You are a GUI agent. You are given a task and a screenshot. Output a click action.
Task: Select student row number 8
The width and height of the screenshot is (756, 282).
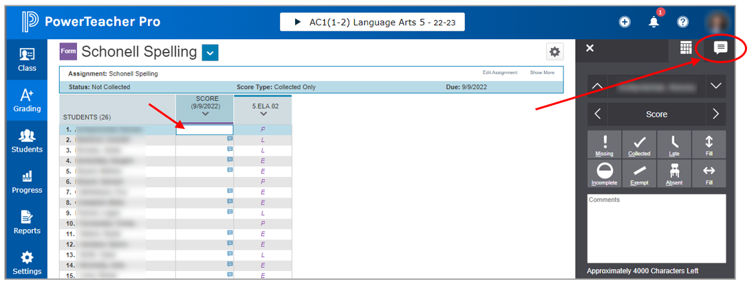[x=117, y=202]
